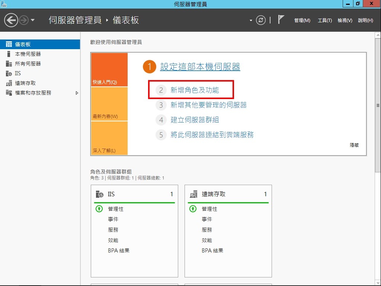The image size is (381, 286).
Task: Open the 檢視(V) menu
Action: (x=345, y=20)
